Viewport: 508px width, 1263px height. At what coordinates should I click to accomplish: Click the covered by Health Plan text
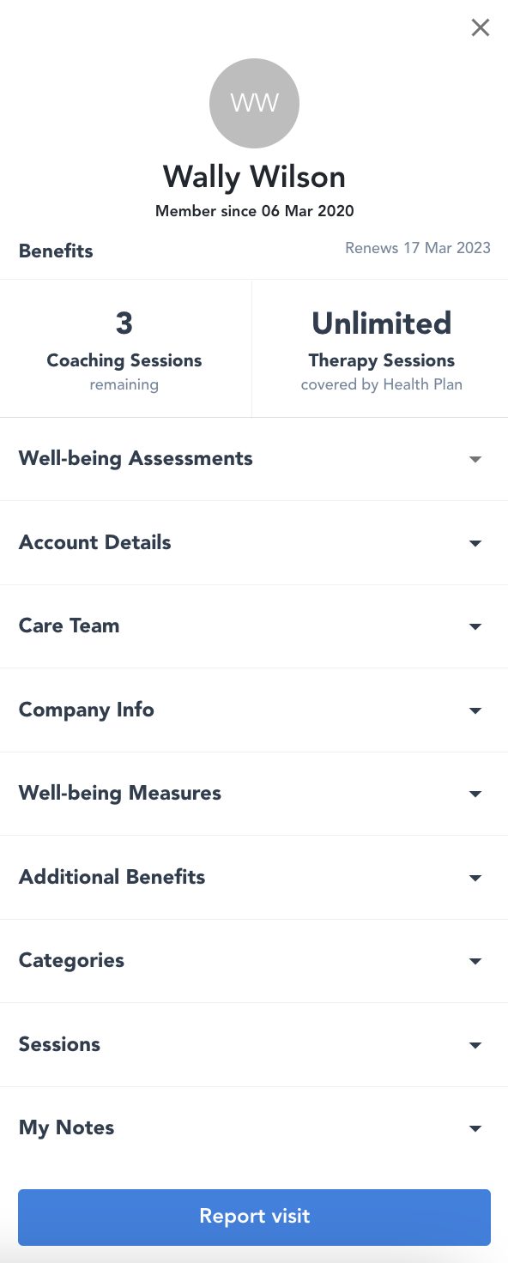381,384
